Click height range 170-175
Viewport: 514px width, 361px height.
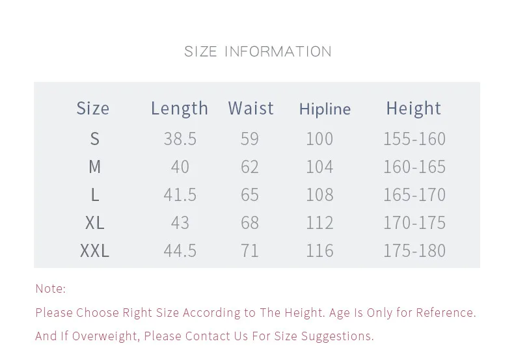(414, 222)
